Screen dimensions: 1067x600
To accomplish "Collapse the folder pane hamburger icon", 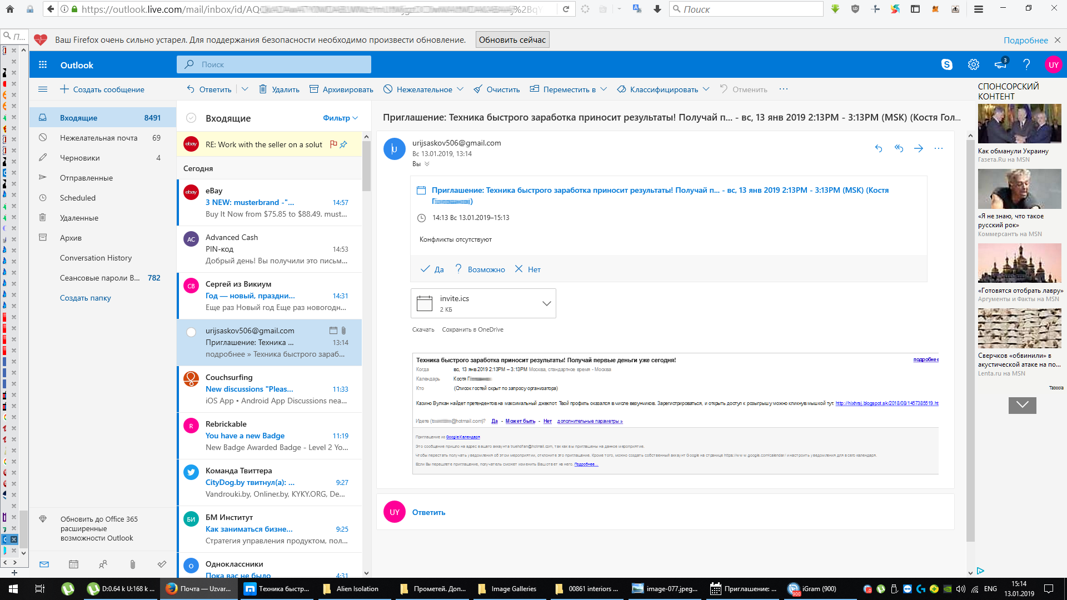I will point(43,89).
